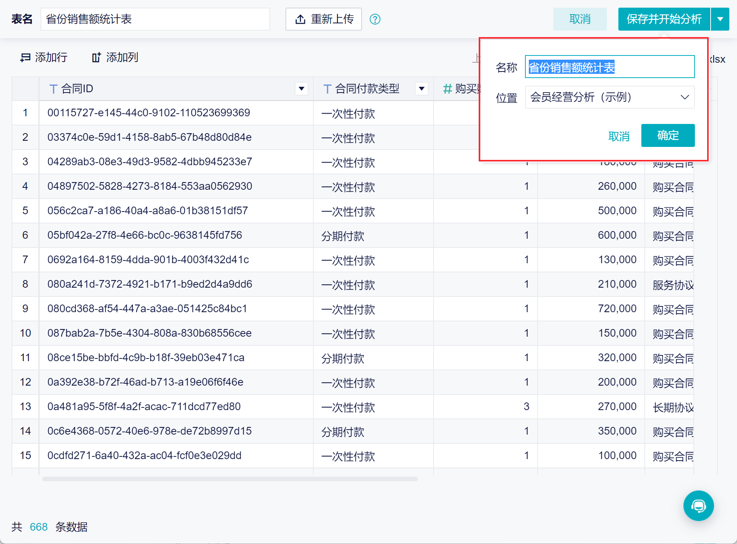Viewport: 737px width, 544px height.
Task: Open the 合同ID column dropdown arrow
Action: 302,89
